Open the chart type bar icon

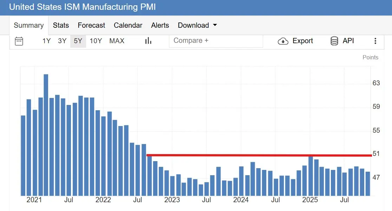(148, 41)
